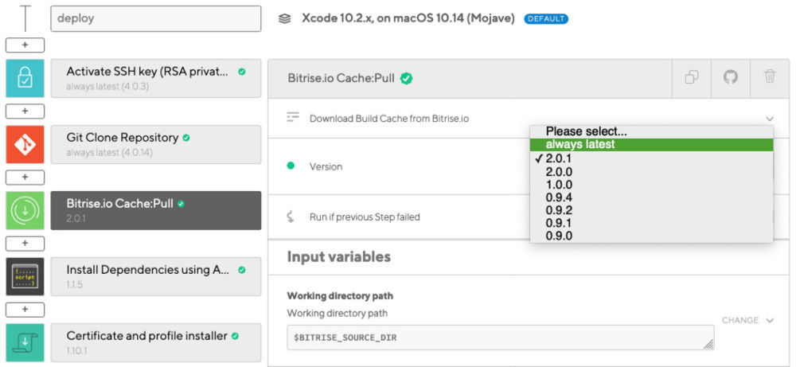The image size is (796, 367).
Task: Choose 'always latest' version option
Action: click(x=651, y=144)
